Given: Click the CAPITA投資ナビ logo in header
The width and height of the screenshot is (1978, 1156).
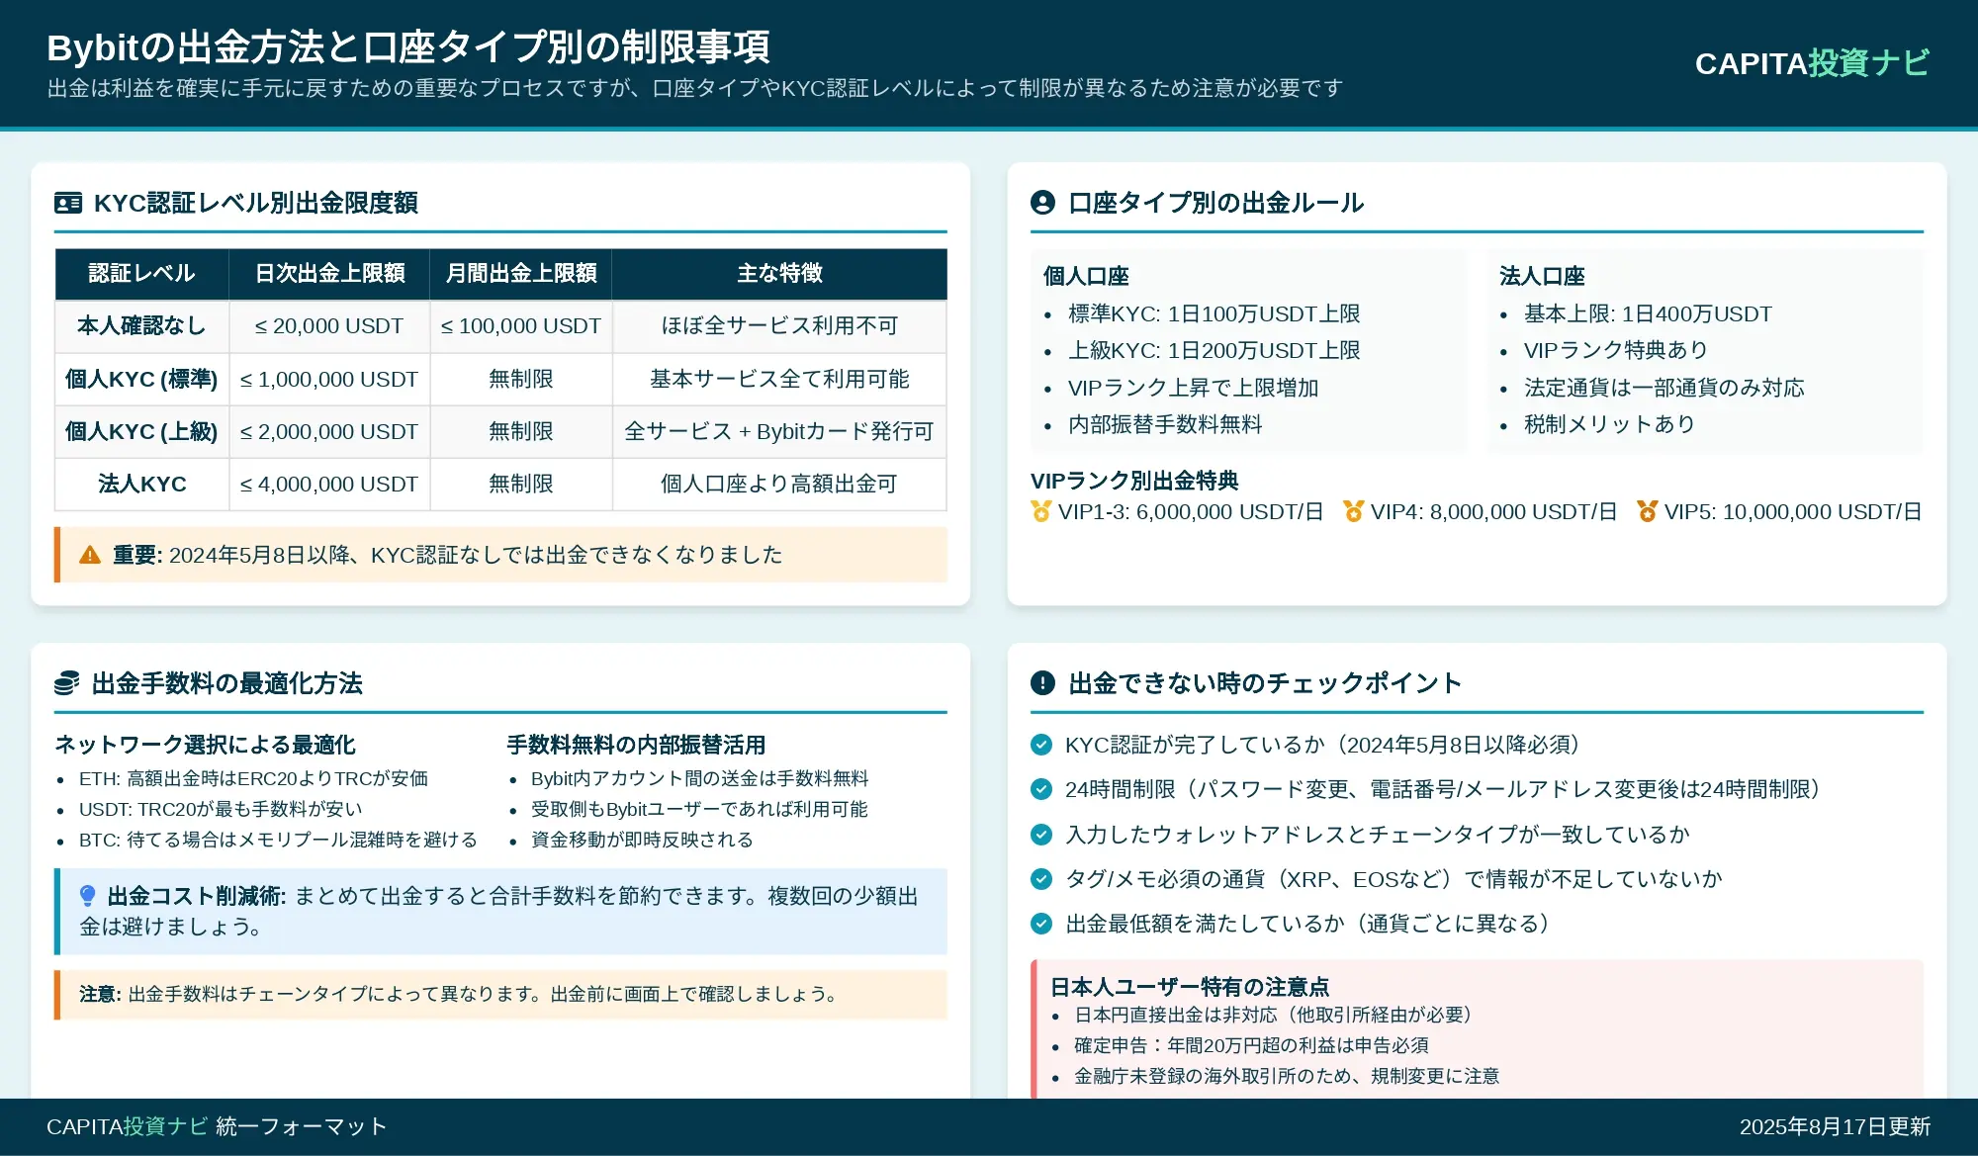Looking at the screenshot, I should pos(1812,63).
